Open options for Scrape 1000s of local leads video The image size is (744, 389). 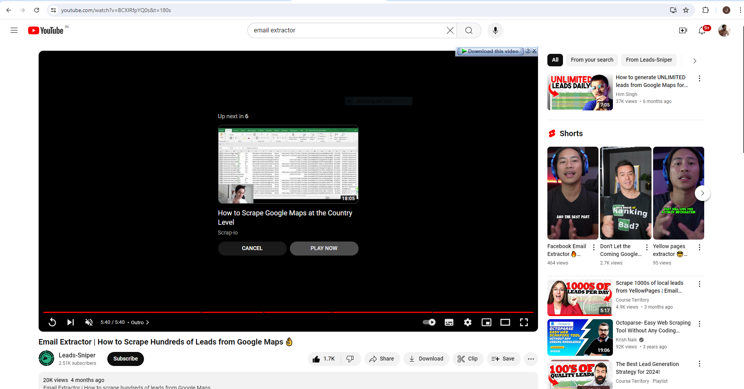(x=699, y=284)
